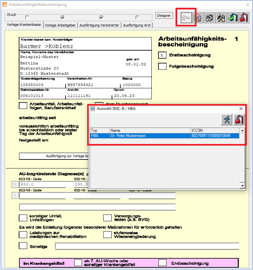The image size is (253, 270).
Task: Click the eAU send icon in toolbar
Action: (x=186, y=18)
